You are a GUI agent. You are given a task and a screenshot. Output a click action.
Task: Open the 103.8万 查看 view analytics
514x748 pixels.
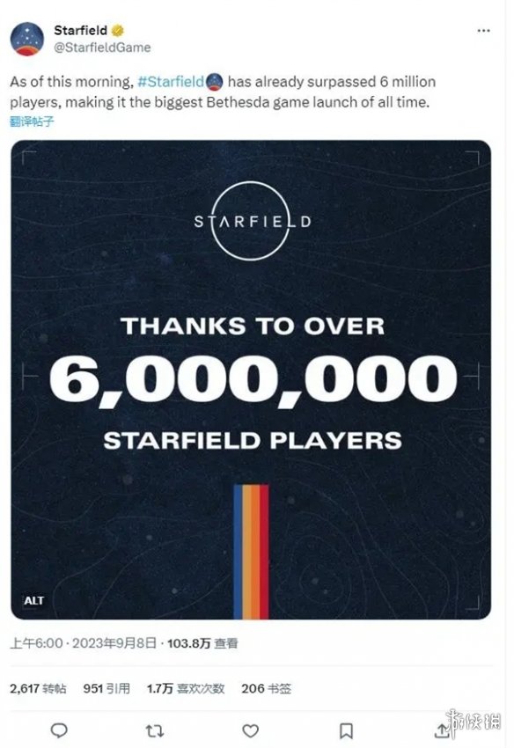[202, 643]
